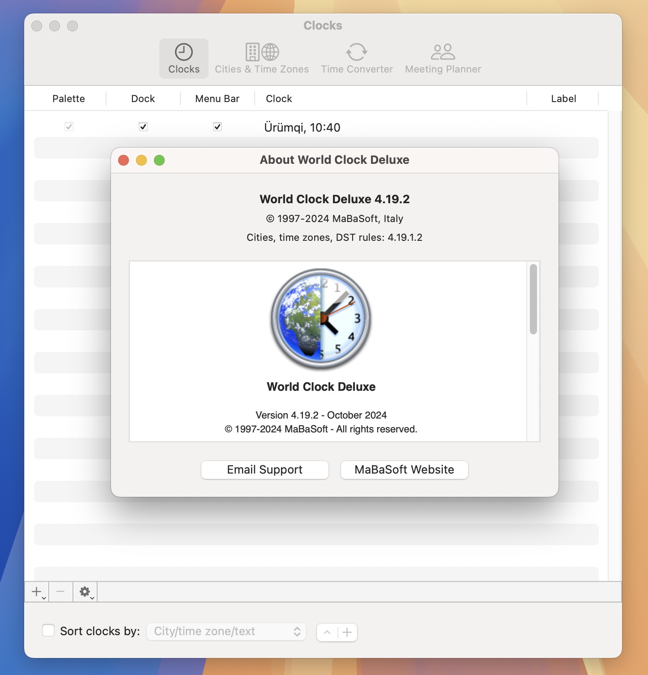Open the Meeting Planner tab
648x675 pixels.
coord(443,59)
